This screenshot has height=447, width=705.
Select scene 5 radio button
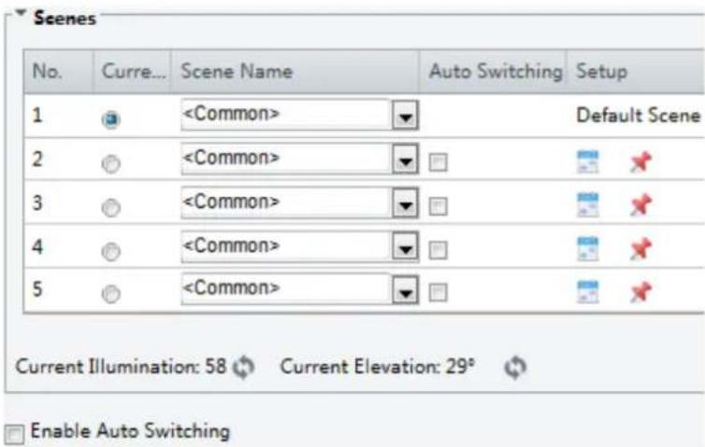[111, 294]
